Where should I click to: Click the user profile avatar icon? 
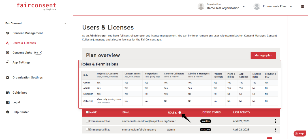coord(257,6)
